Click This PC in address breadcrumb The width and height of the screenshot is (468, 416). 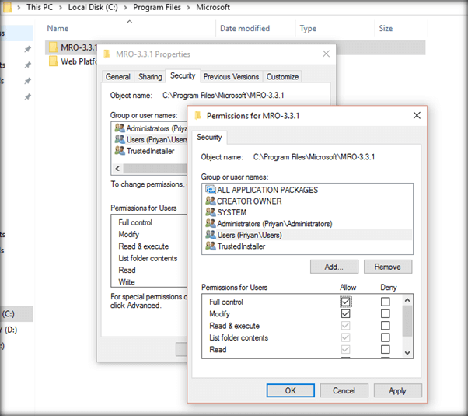point(40,7)
